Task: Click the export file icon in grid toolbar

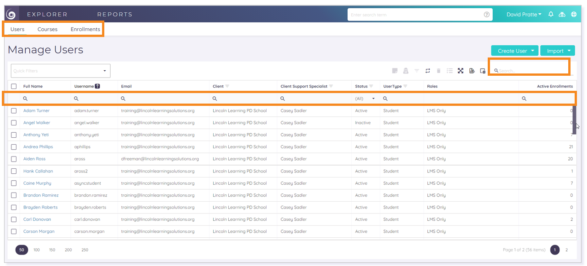Action: click(x=472, y=71)
